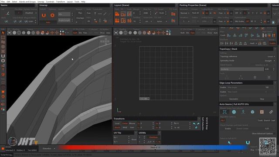The width and height of the screenshot is (279, 157).
Task: Open the Files menu
Action: click(x=3, y=2)
